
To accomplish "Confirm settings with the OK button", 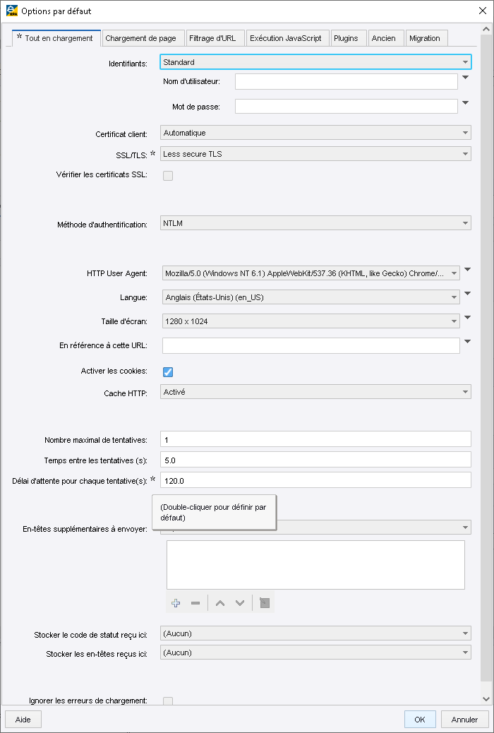I will [420, 719].
